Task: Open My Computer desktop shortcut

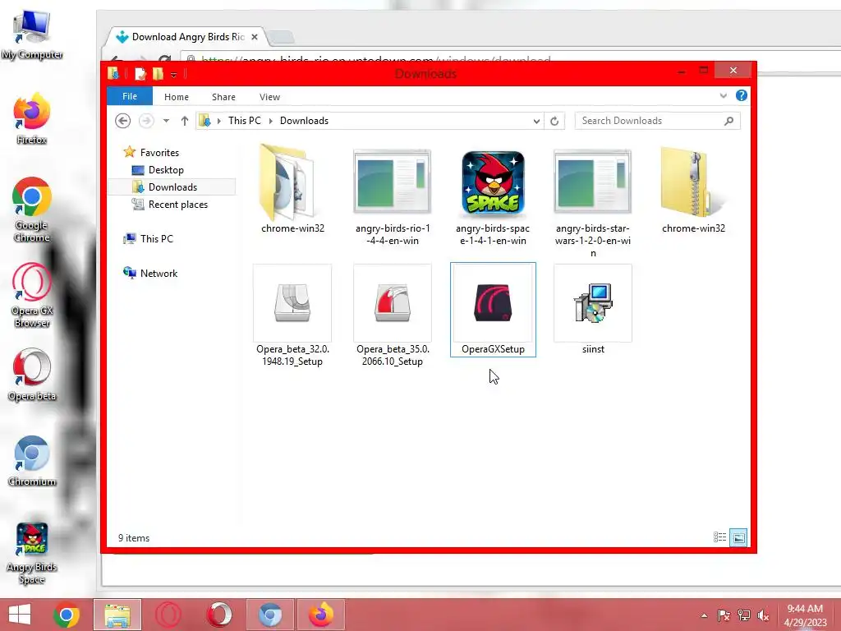Action: (x=32, y=35)
